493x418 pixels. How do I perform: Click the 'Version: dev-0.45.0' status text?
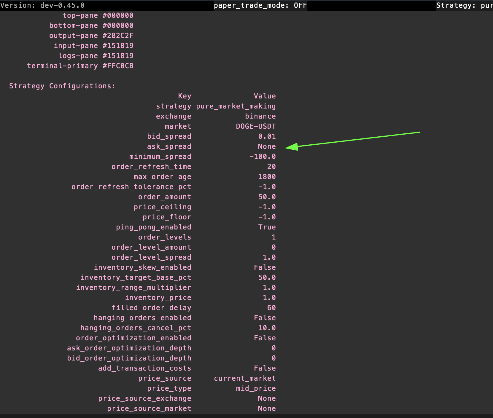[x=42, y=5]
